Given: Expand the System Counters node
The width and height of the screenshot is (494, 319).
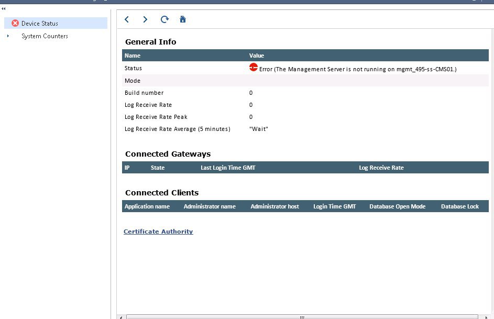Looking at the screenshot, I should 8,36.
